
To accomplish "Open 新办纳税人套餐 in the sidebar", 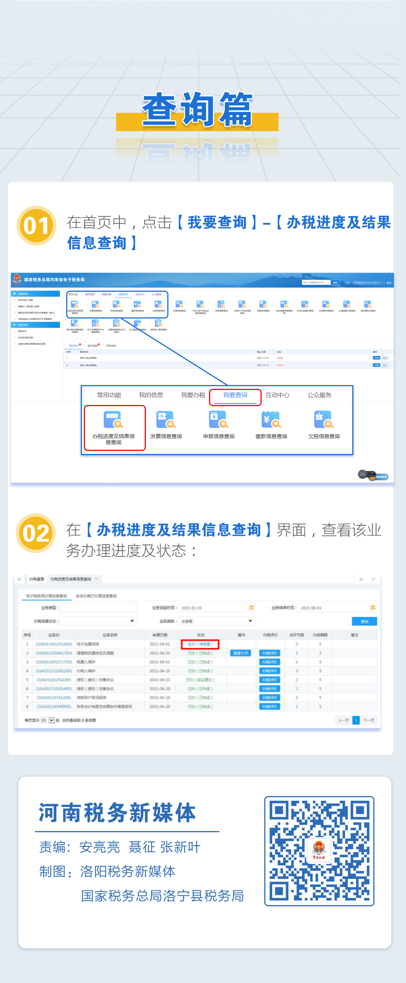I will [26, 300].
